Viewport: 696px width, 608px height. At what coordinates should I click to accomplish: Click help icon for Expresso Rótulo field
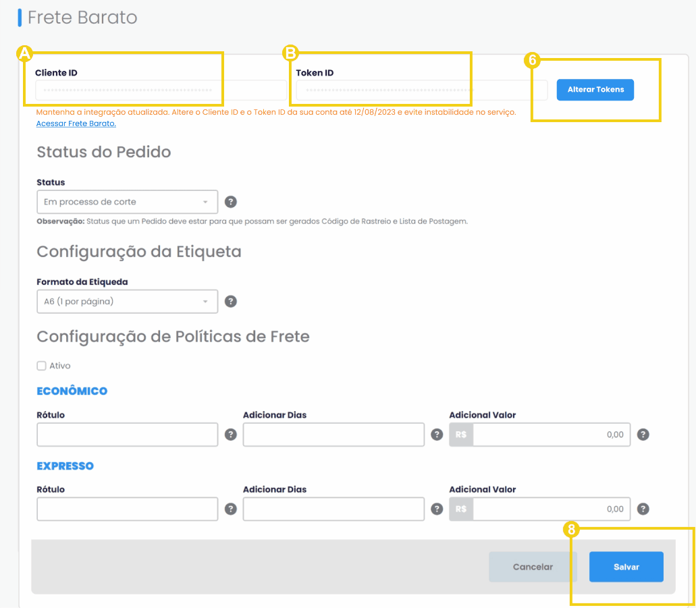click(x=230, y=509)
